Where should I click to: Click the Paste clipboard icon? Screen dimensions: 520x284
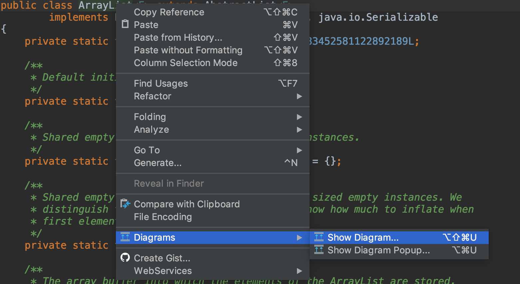(x=125, y=24)
